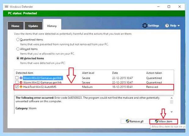The width and height of the screenshot is (189, 136).
Task: Maximize the Windows Defender window
Action: click(x=169, y=7)
